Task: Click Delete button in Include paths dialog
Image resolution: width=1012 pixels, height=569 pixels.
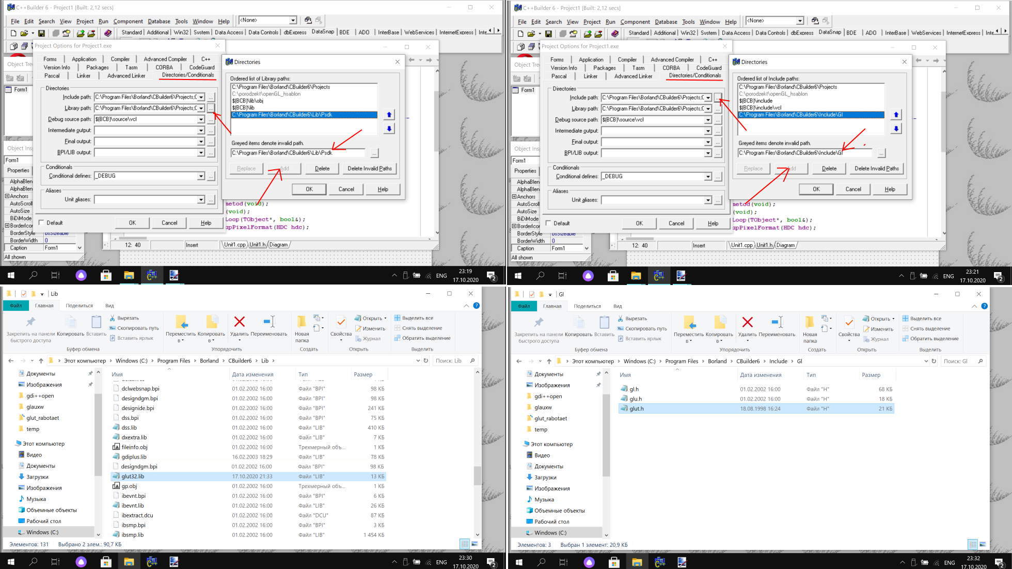Action: coord(829,168)
